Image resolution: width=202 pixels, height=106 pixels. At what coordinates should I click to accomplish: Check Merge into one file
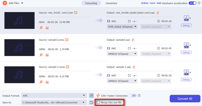[98, 102]
